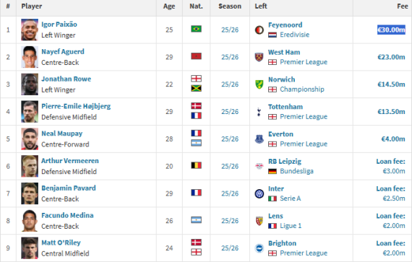Click the Lens club crest icon
Viewport: 412px width, 262px height.
point(259,221)
